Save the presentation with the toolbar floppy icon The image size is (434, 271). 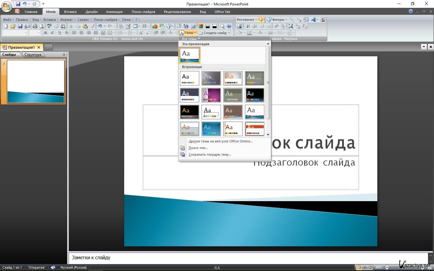click(20, 26)
